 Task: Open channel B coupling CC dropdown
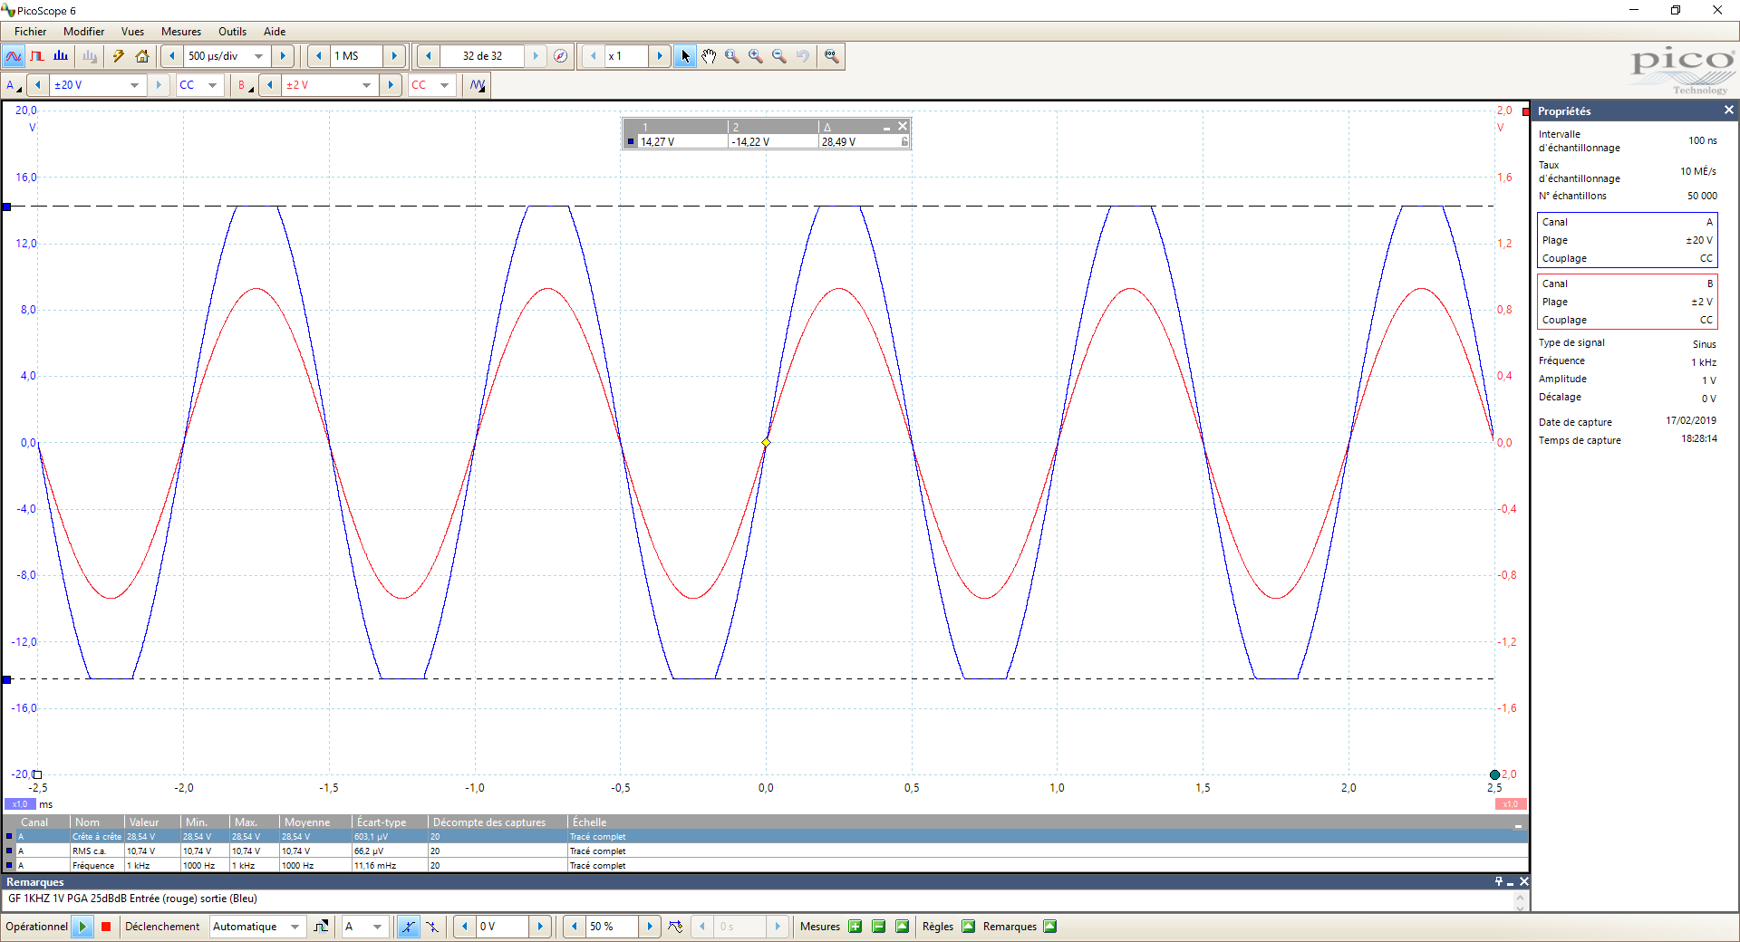(444, 85)
